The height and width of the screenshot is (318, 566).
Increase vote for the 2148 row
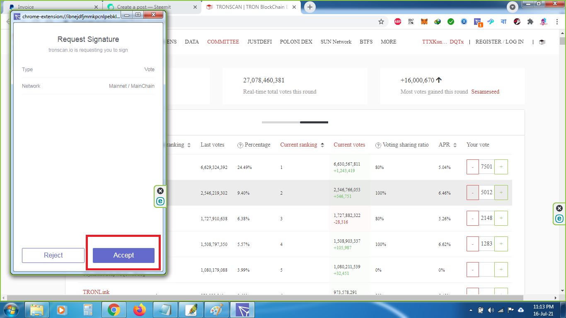click(501, 218)
